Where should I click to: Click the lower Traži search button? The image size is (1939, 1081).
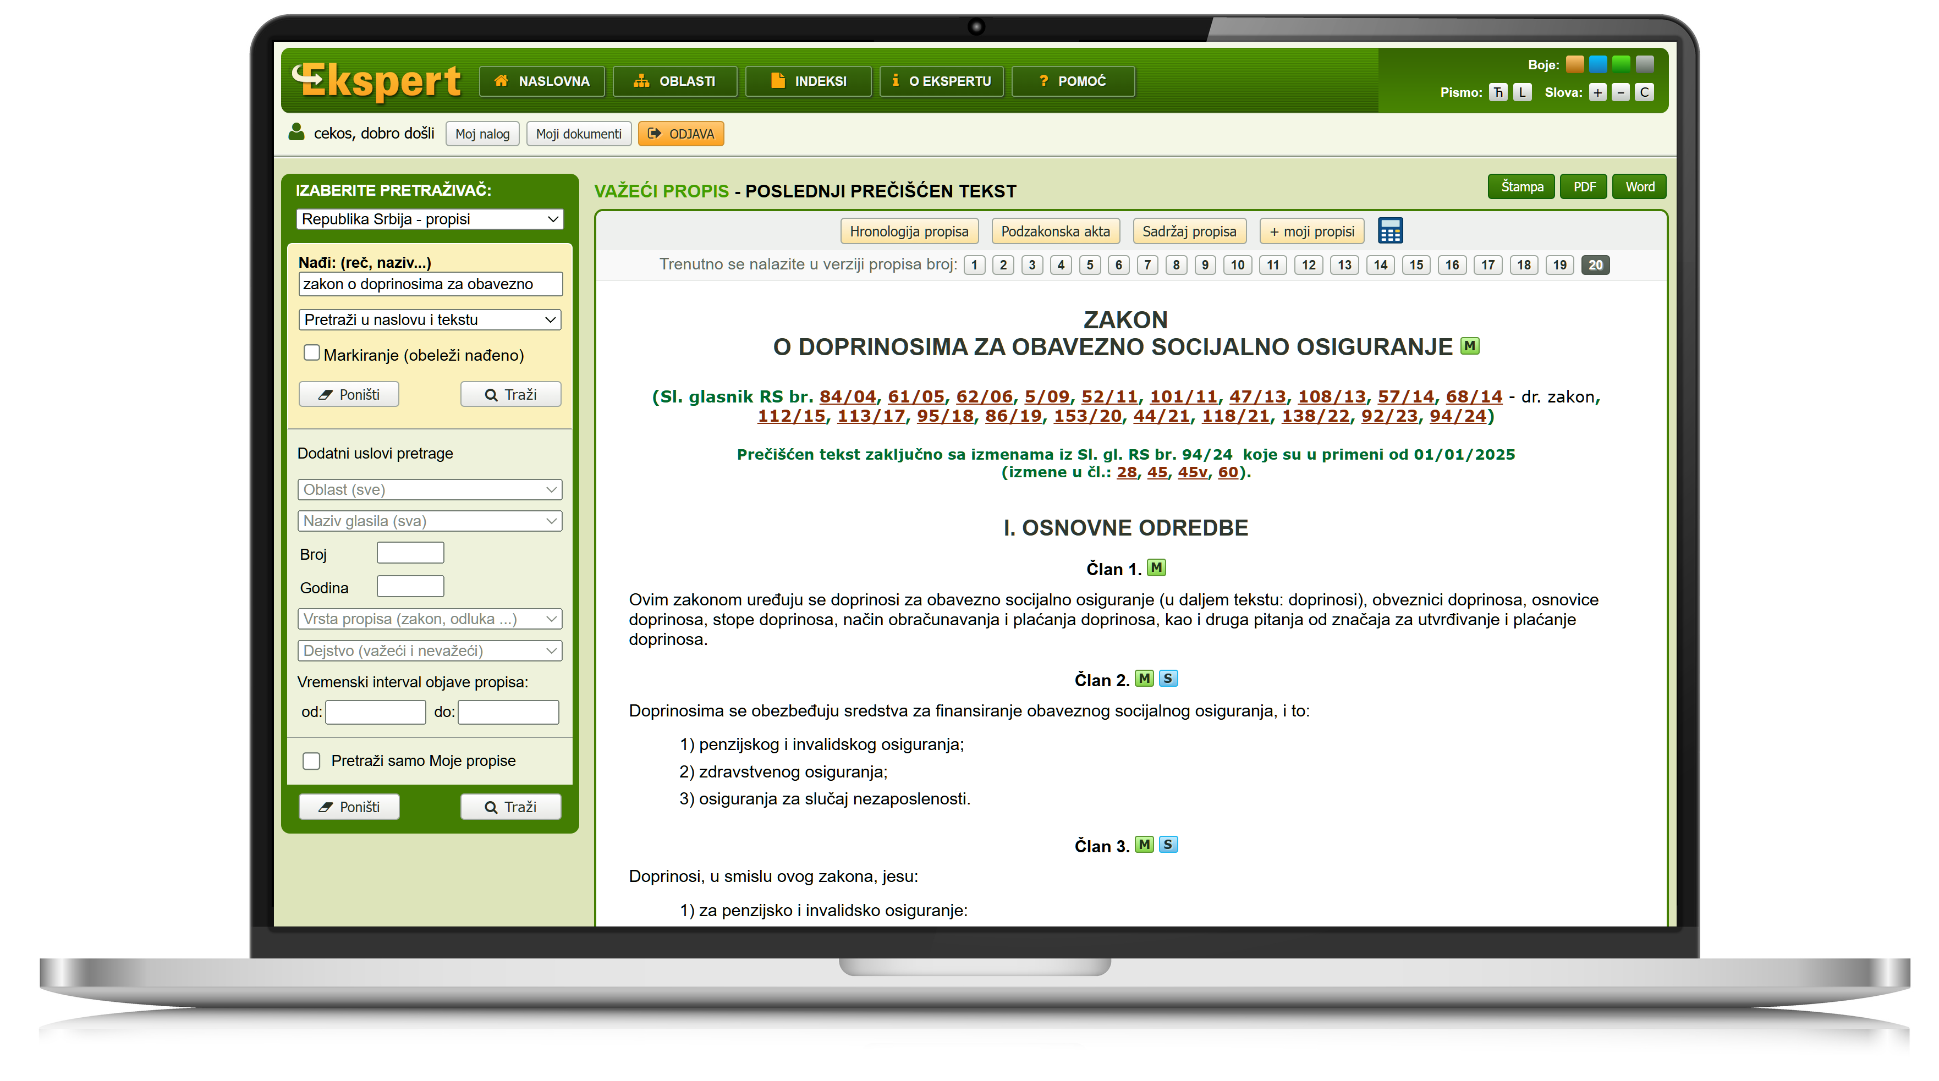click(510, 807)
